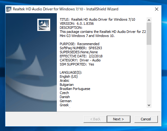The width and height of the screenshot is (167, 131).
Task: Click the 'Mini G3 Windows 7 and Windows 10.' line
Action: [87, 36]
